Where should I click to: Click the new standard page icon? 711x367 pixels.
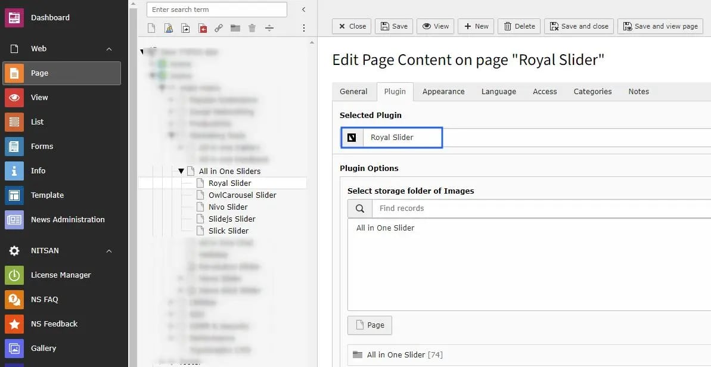(151, 28)
